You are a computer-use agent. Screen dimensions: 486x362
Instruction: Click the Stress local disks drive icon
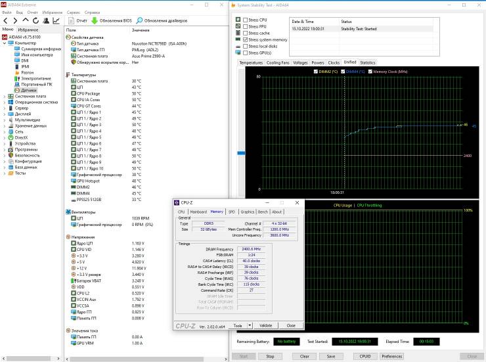[238, 46]
